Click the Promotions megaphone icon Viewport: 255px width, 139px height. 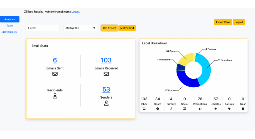pyautogui.click(x=200, y=109)
